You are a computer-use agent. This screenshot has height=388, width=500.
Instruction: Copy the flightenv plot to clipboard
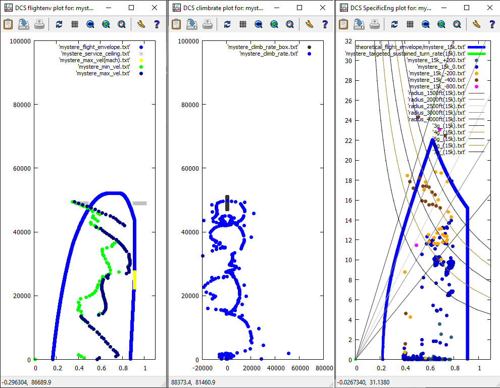pyautogui.click(x=8, y=24)
